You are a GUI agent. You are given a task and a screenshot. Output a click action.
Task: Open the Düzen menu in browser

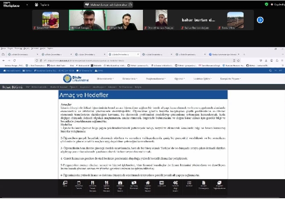point(10,48)
